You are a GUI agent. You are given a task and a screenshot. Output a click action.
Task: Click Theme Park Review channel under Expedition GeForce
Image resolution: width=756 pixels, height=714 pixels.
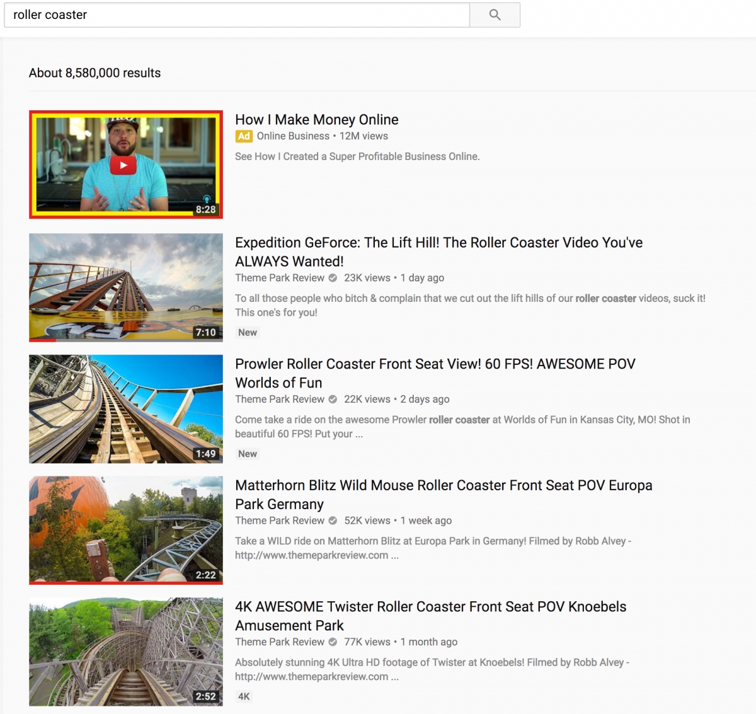pyautogui.click(x=280, y=278)
